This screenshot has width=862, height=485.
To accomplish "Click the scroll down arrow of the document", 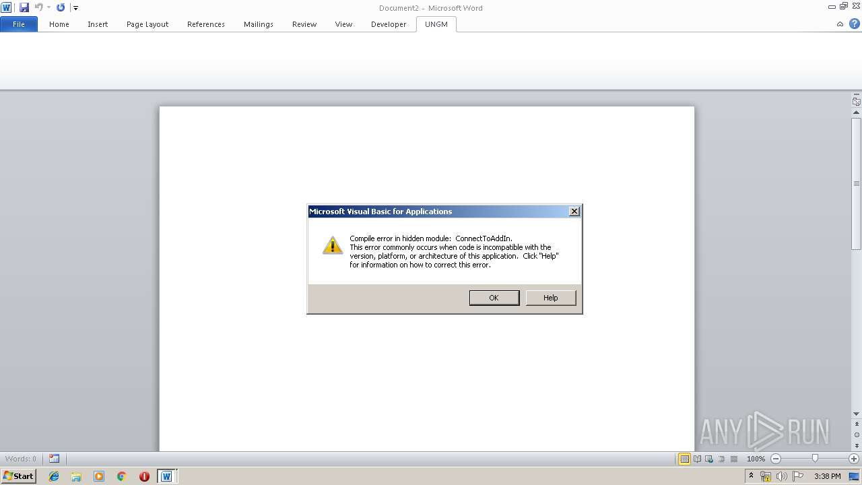I will point(857,414).
